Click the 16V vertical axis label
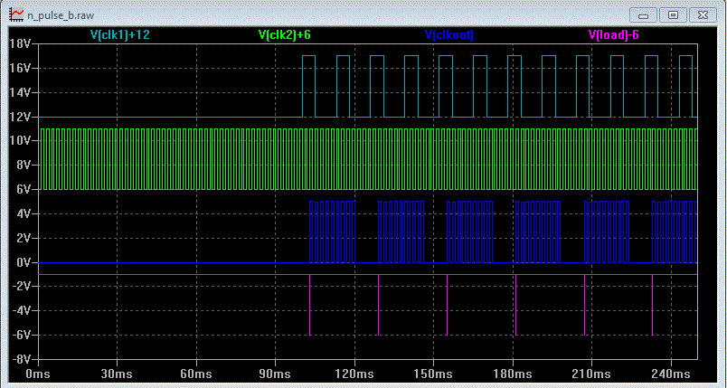The height and width of the screenshot is (388, 727). tap(20, 69)
